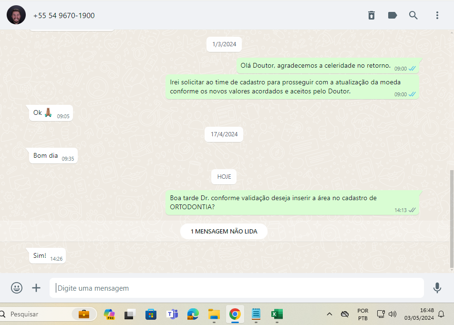Record a voice message with microphone
Viewport: 454px width, 325px height.
437,288
